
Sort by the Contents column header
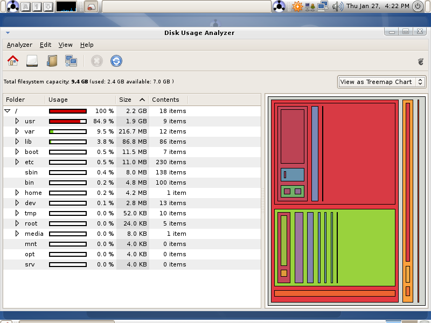tap(168, 100)
